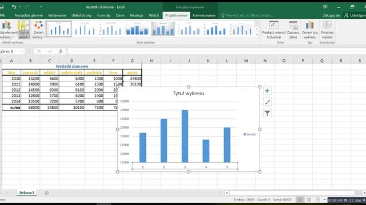This screenshot has width=366, height=205.
Task: Click the opłaty stałe header cell
Action: 71,72
